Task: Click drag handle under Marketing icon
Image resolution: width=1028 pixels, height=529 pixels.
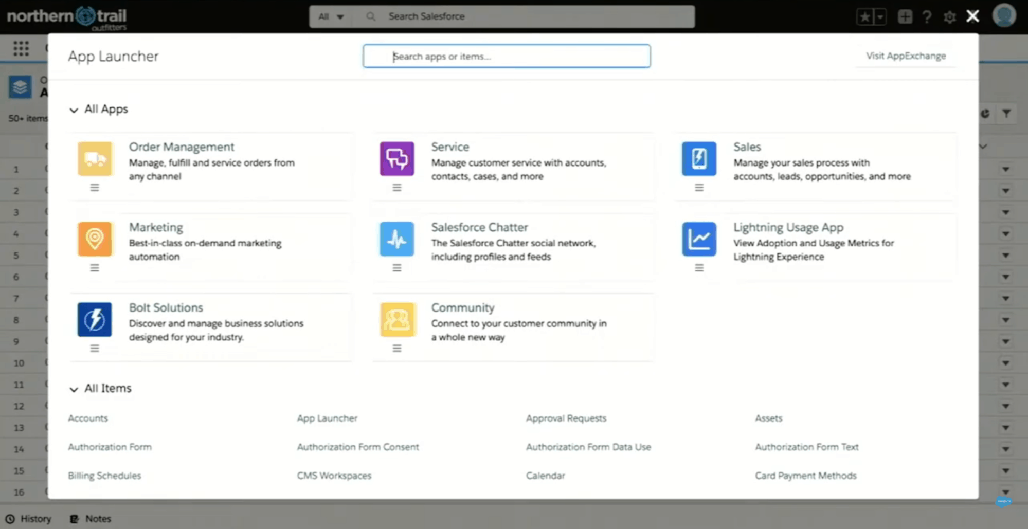Action: [x=95, y=268]
